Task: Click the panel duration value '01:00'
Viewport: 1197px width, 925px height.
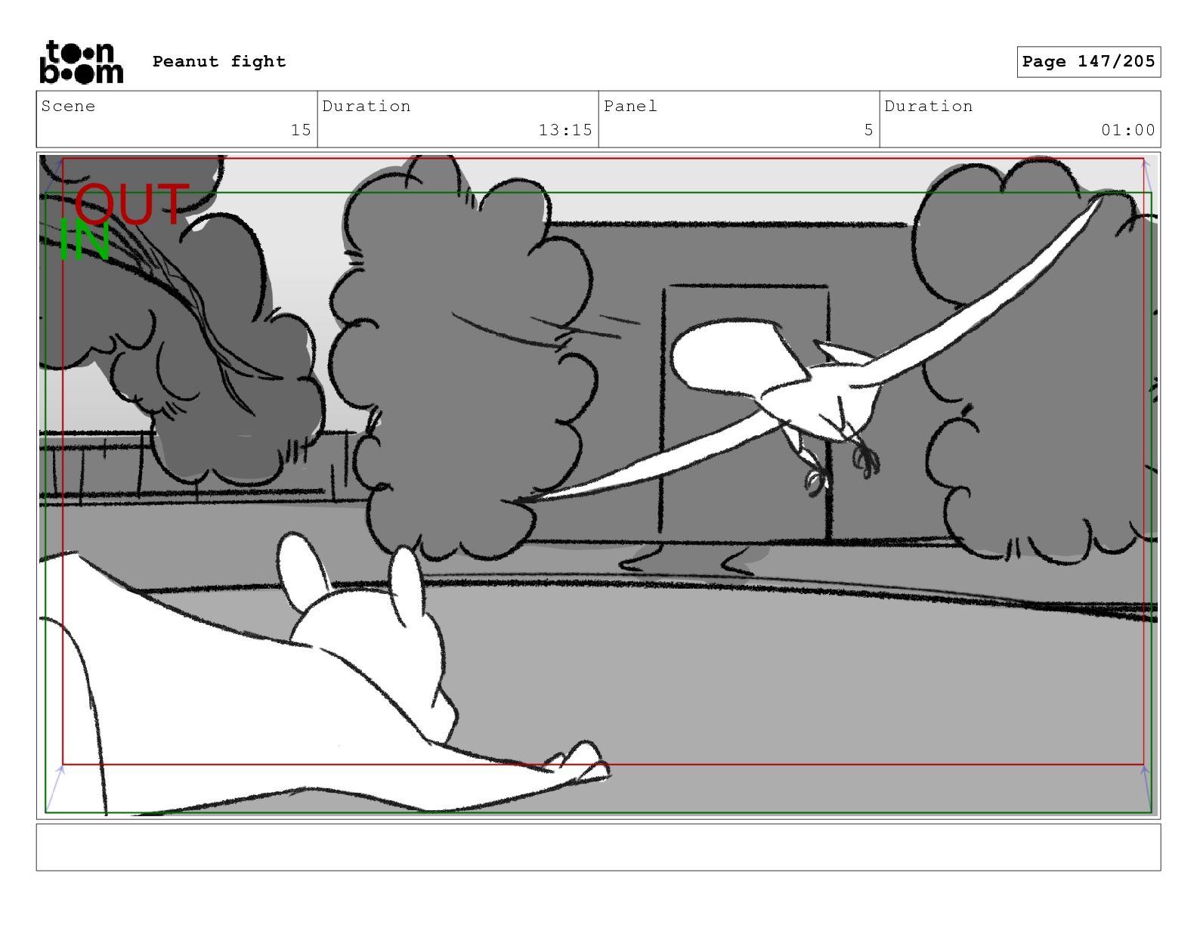Action: click(x=1128, y=130)
